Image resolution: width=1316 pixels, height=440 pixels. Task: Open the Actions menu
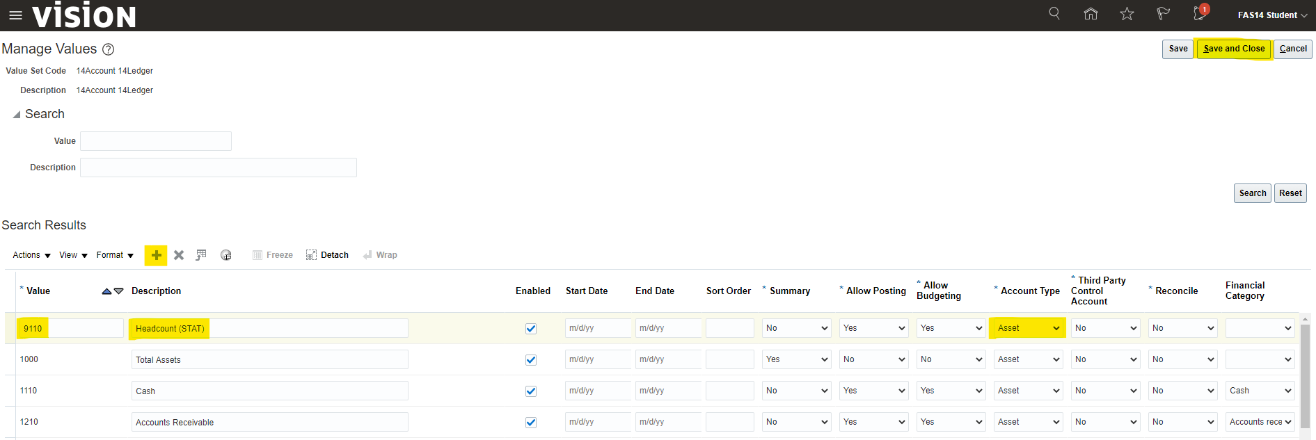coord(31,255)
